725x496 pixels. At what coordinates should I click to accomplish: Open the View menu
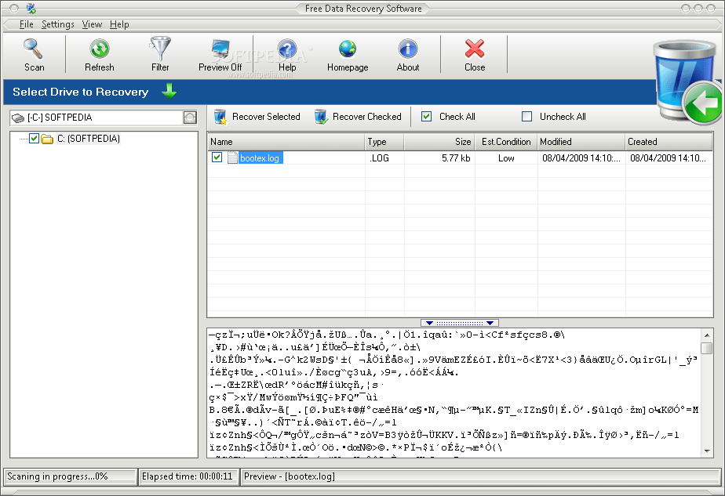(92, 24)
